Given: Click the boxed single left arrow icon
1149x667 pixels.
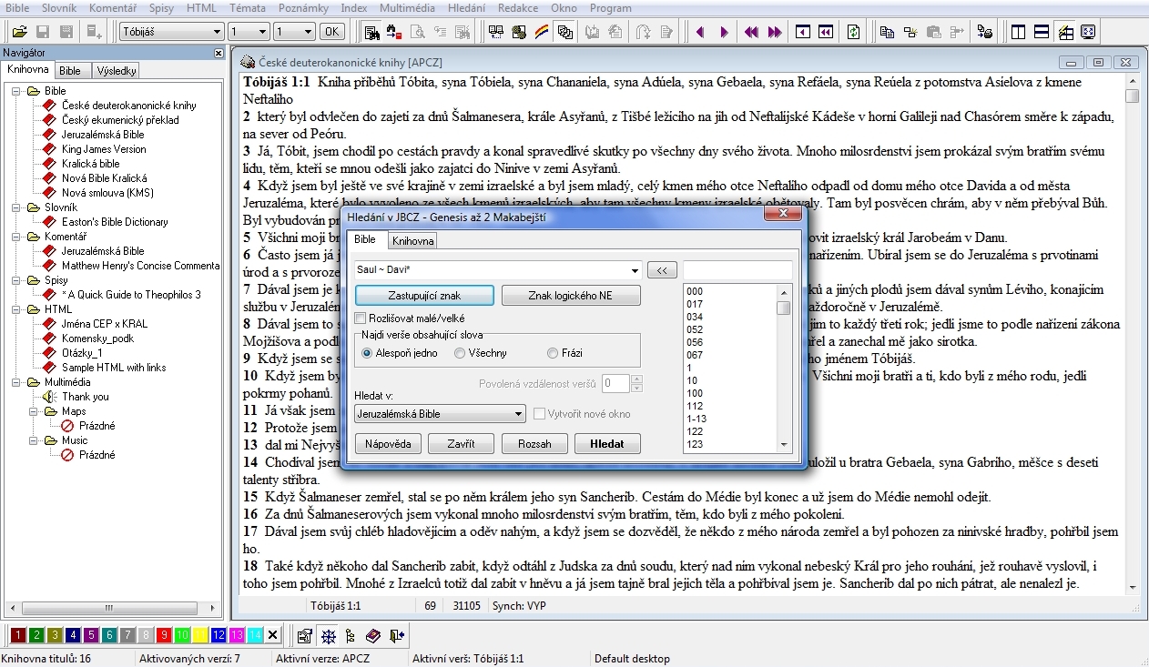Looking at the screenshot, I should 802,32.
